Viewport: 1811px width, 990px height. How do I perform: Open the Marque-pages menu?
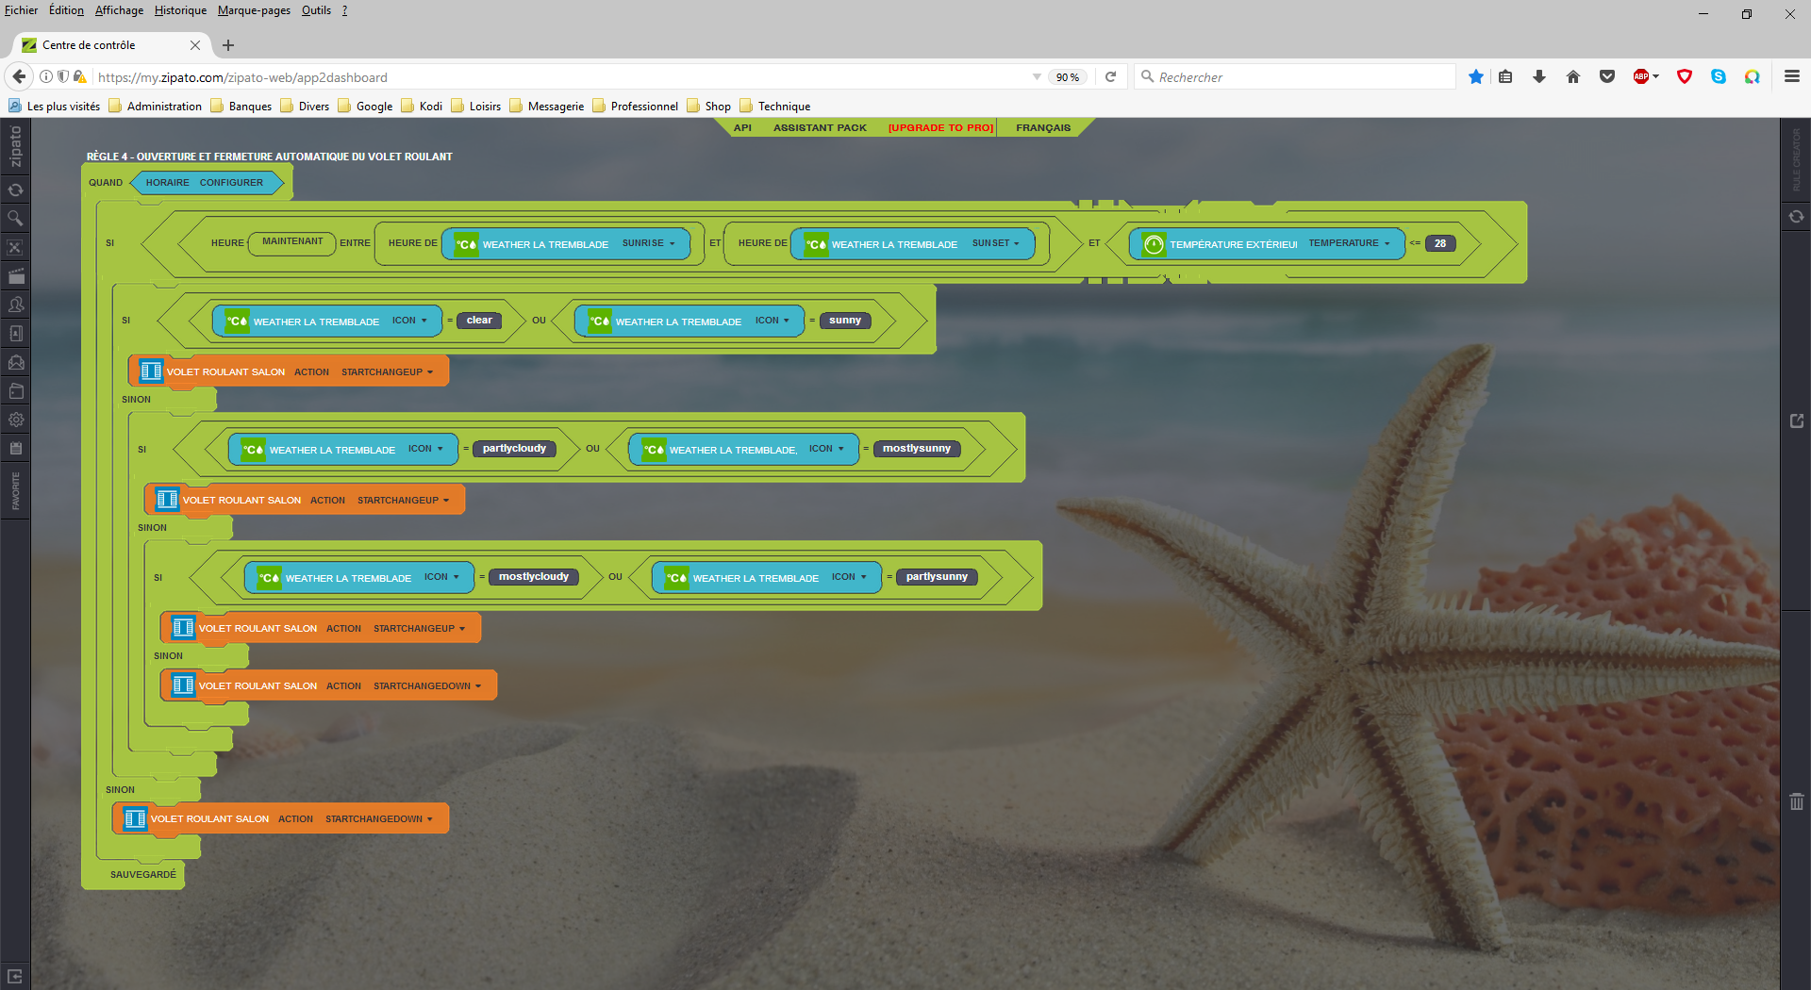click(x=254, y=10)
